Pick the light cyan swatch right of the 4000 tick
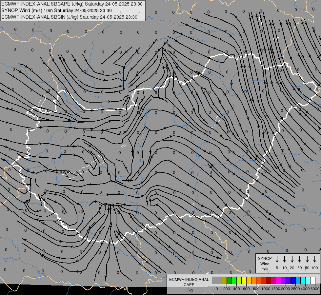 308,280
